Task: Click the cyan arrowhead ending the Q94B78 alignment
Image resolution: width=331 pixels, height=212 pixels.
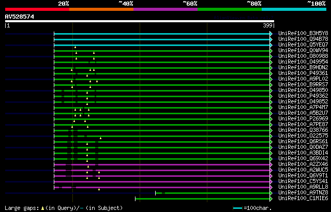Action: pyautogui.click(x=271, y=39)
